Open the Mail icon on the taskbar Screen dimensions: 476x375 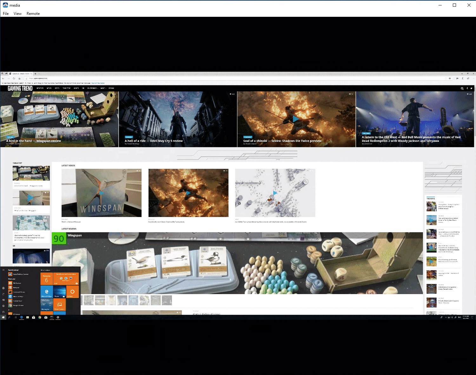pos(46,317)
